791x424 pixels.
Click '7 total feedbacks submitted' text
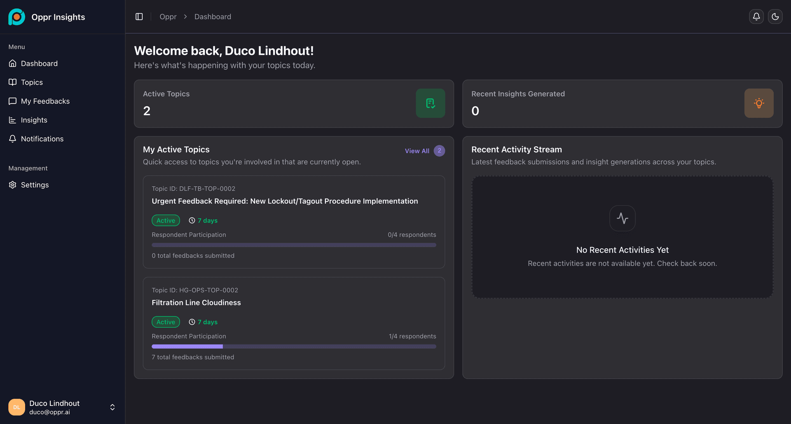click(x=193, y=357)
